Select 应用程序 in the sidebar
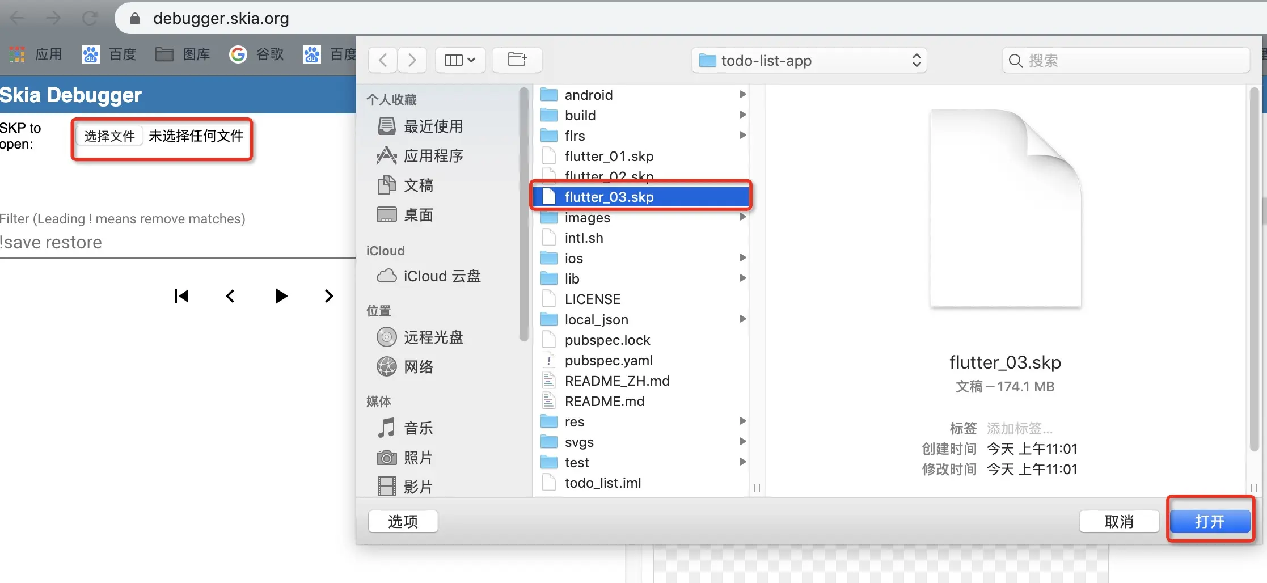The height and width of the screenshot is (583, 1267). coord(420,156)
